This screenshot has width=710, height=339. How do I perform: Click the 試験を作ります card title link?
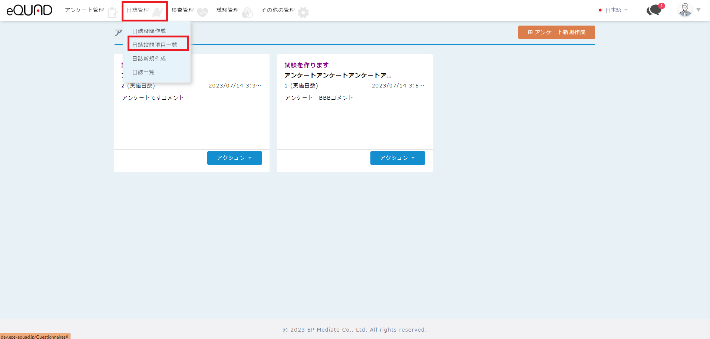[x=306, y=65]
